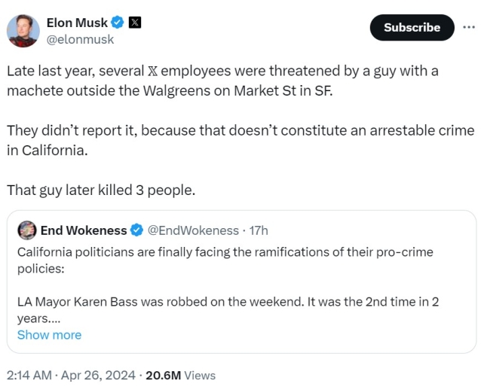This screenshot has height=390, width=490.
Task: Click the X affiliation badge icon
Action: click(135, 23)
